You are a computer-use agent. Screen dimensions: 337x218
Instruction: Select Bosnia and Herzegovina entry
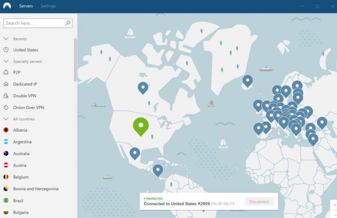click(36, 189)
